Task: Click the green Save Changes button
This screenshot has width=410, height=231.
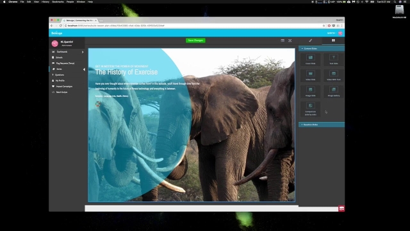Action: 195,40
